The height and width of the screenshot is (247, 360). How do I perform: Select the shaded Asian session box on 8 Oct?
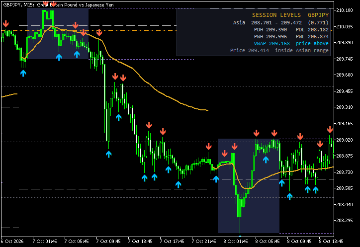coord(249,186)
